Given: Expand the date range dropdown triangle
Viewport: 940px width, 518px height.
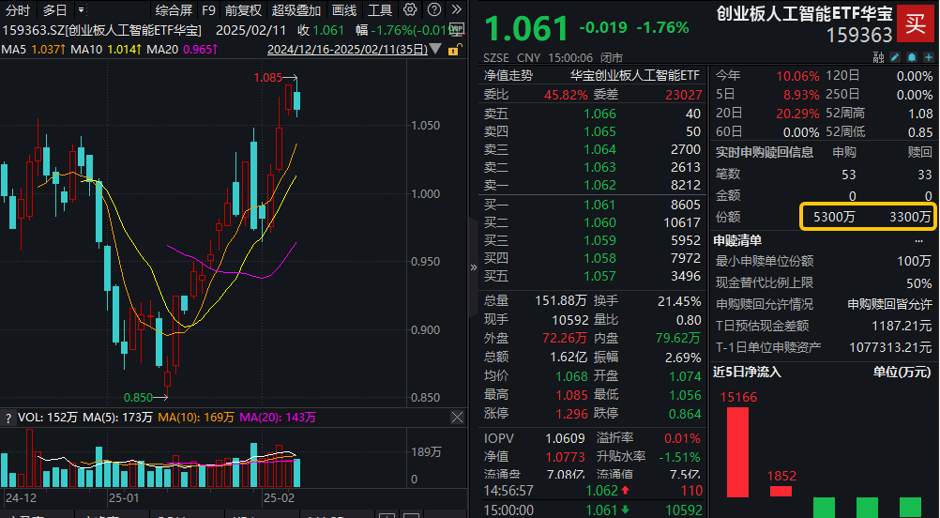Looking at the screenshot, I should pyautogui.click(x=436, y=49).
